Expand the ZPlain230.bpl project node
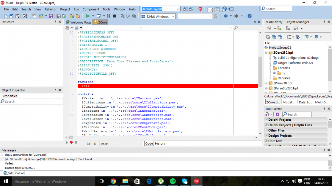 [x=266, y=83]
